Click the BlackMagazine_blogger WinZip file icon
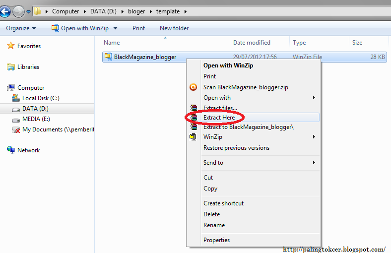The height and width of the screenshot is (253, 391). coord(108,57)
